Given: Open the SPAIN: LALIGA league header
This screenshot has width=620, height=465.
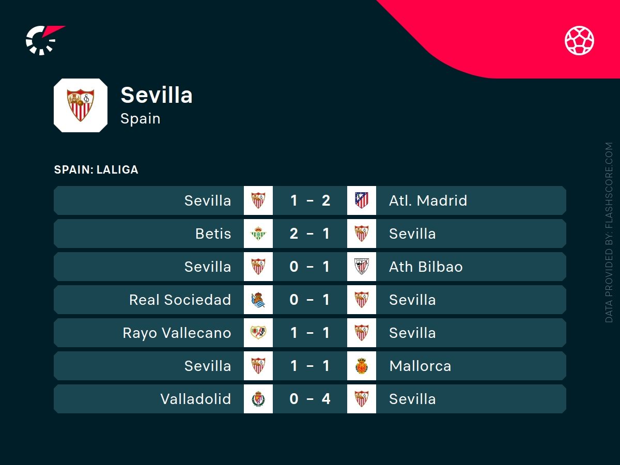Looking at the screenshot, I should pyautogui.click(x=96, y=169).
